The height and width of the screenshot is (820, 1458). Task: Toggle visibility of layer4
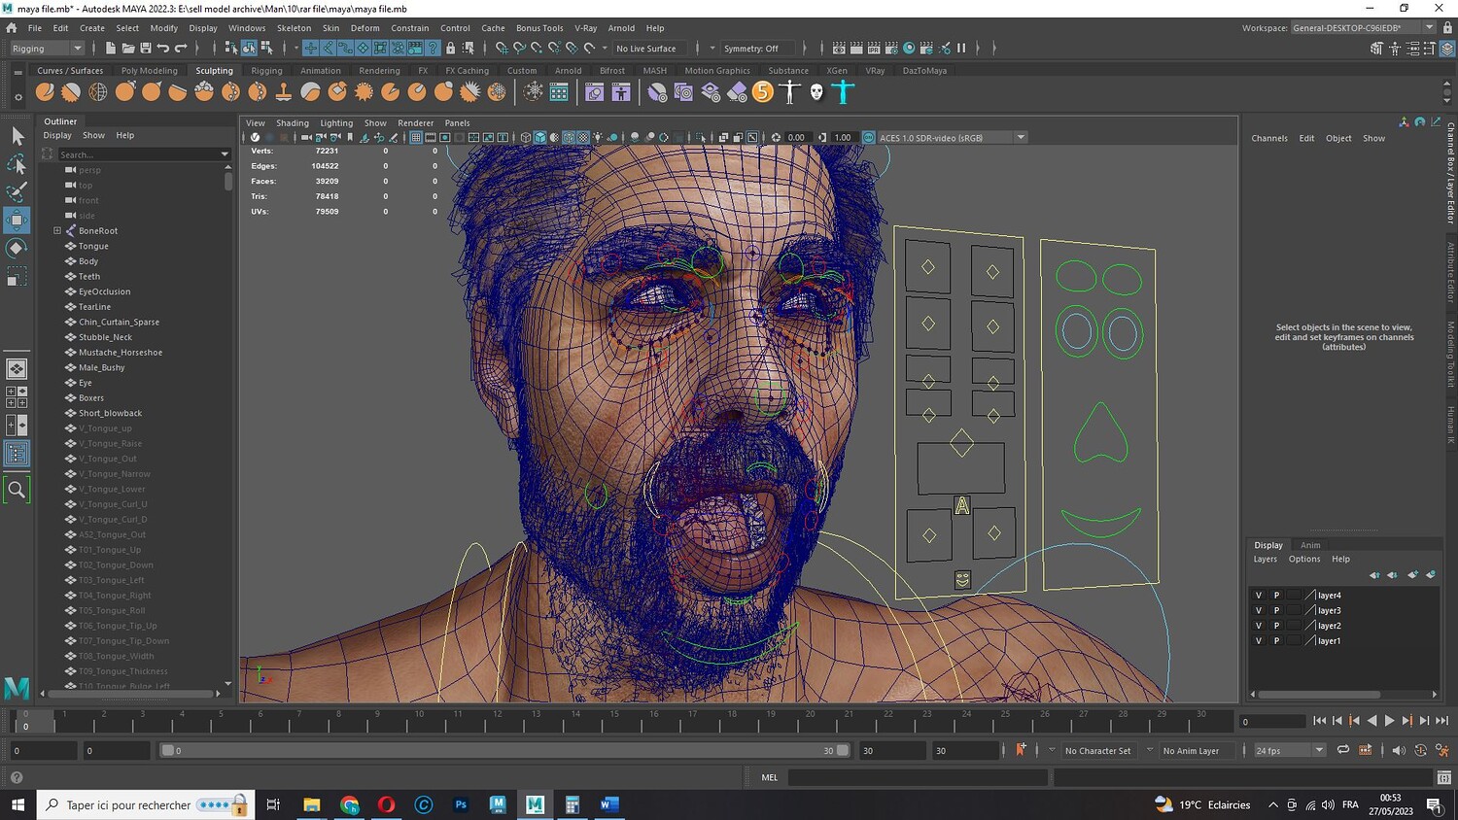pyautogui.click(x=1259, y=596)
